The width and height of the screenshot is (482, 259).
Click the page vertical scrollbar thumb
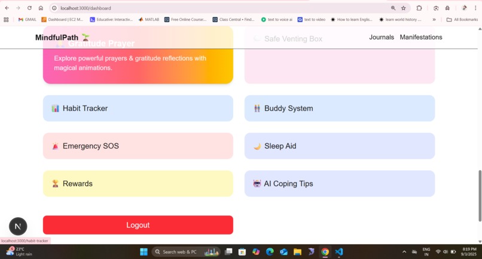(x=480, y=196)
